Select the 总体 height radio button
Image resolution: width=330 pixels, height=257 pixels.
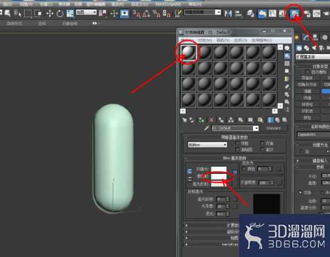pyautogui.click(x=300, y=192)
